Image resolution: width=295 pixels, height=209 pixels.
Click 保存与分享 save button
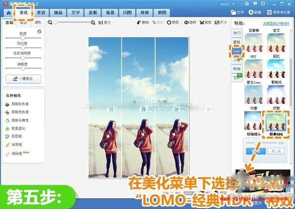[x=278, y=12]
